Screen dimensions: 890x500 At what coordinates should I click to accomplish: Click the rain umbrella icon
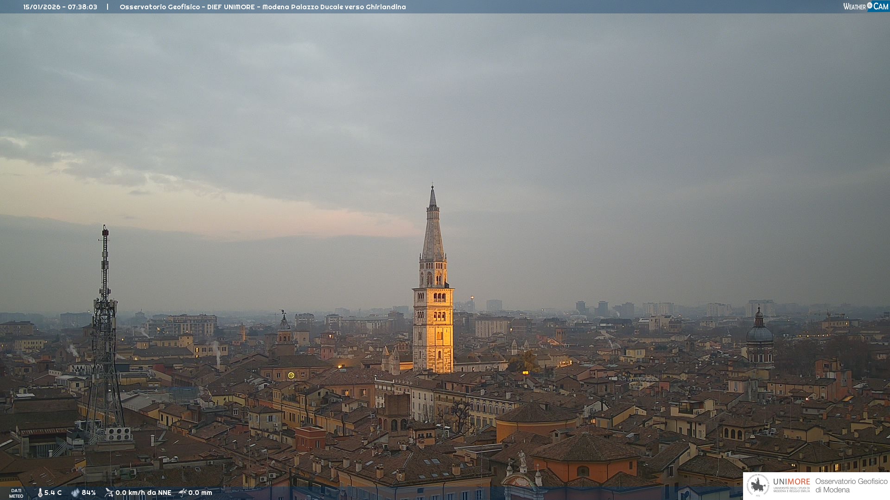point(183,493)
